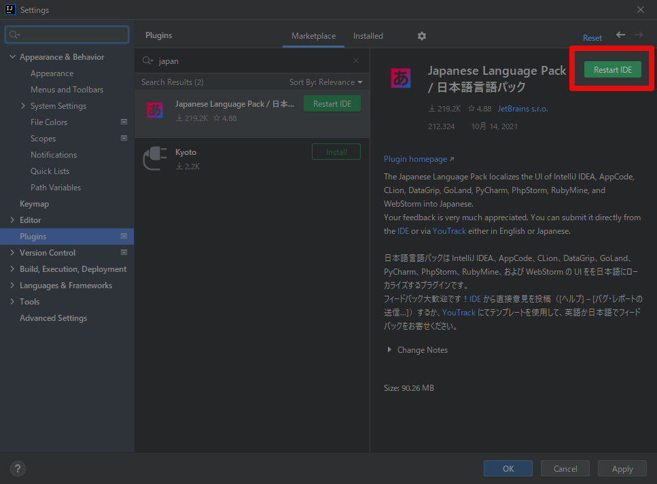The image size is (657, 484).
Task: Click the Cancel button
Action: [565, 468]
